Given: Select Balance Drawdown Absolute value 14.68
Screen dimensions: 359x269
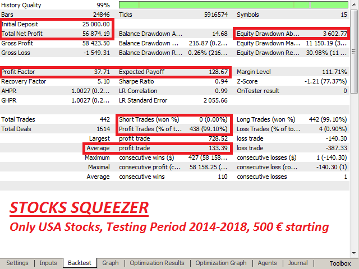Looking at the screenshot, I should pos(220,34).
